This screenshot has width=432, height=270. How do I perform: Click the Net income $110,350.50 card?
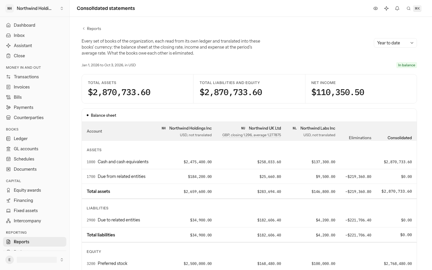(x=361, y=89)
